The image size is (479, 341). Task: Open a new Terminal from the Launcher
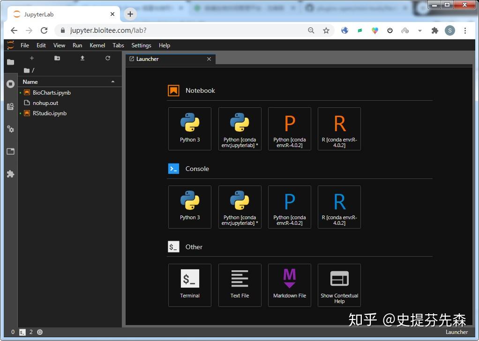pyautogui.click(x=189, y=285)
